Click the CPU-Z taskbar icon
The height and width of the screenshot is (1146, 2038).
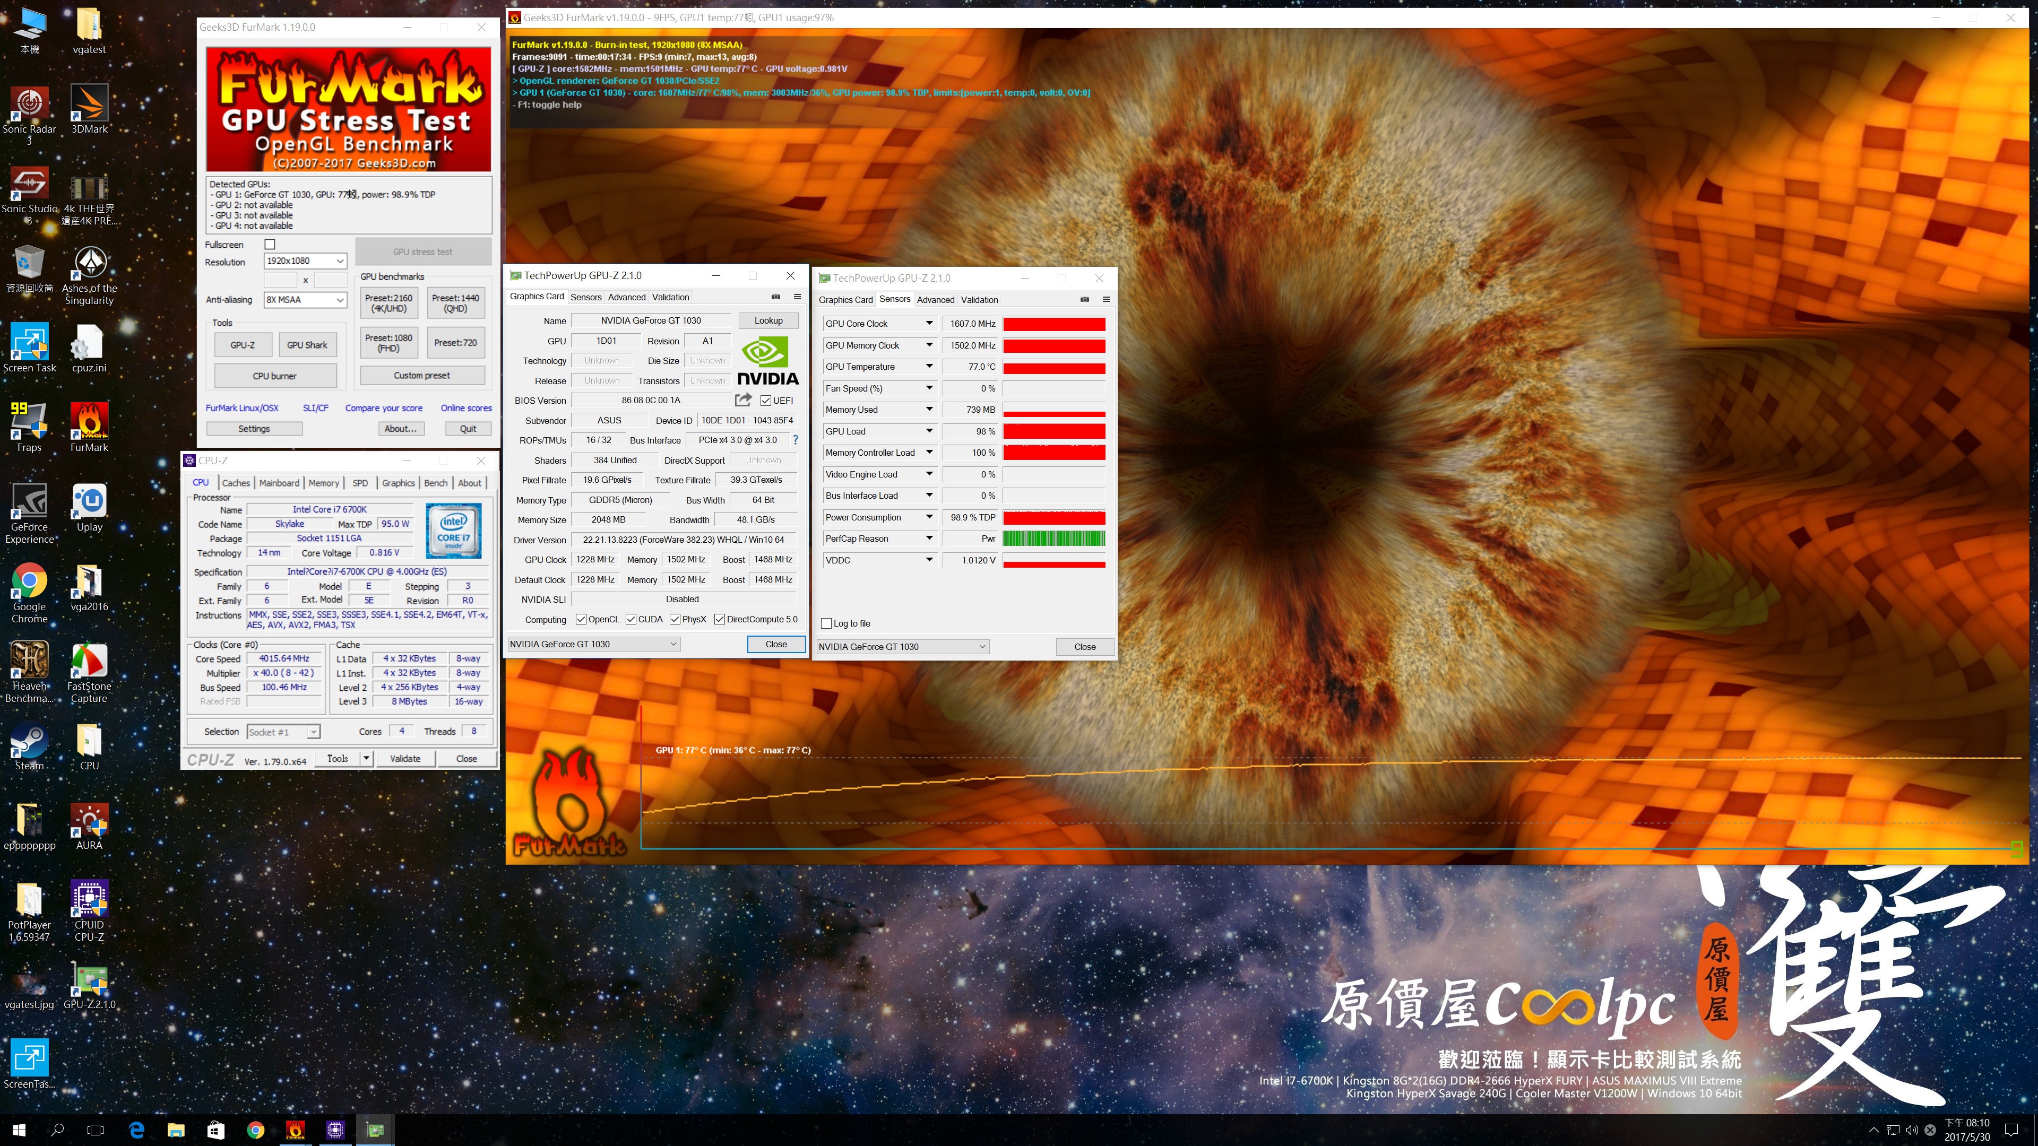coord(335,1130)
